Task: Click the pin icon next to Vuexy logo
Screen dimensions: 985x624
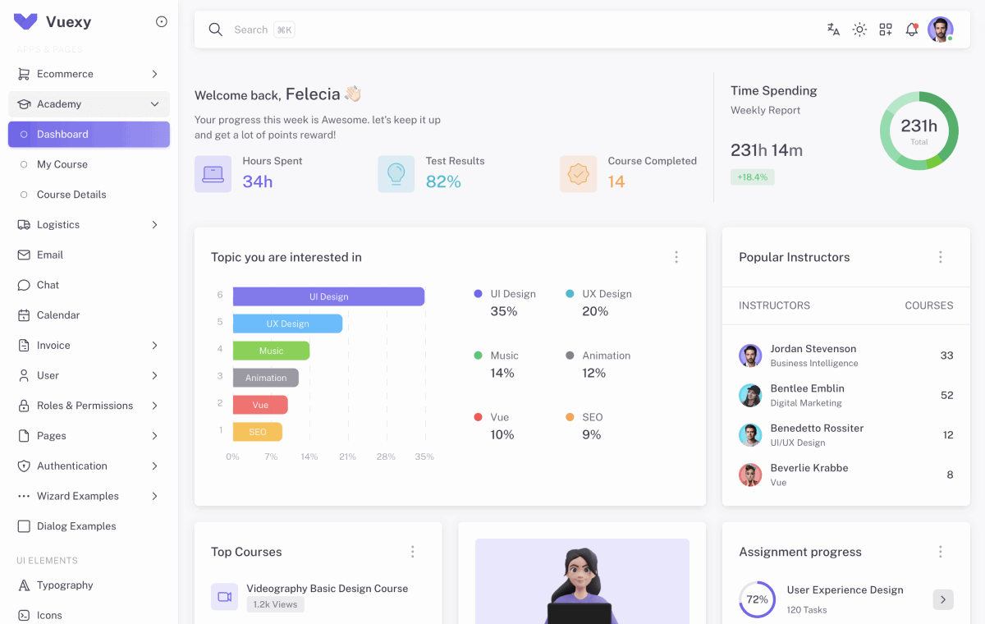Action: click(x=161, y=21)
